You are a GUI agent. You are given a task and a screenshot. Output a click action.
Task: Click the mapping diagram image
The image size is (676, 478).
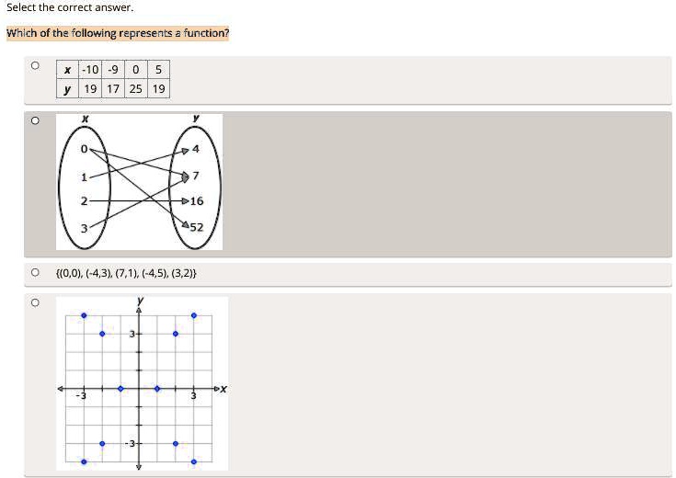(x=139, y=182)
